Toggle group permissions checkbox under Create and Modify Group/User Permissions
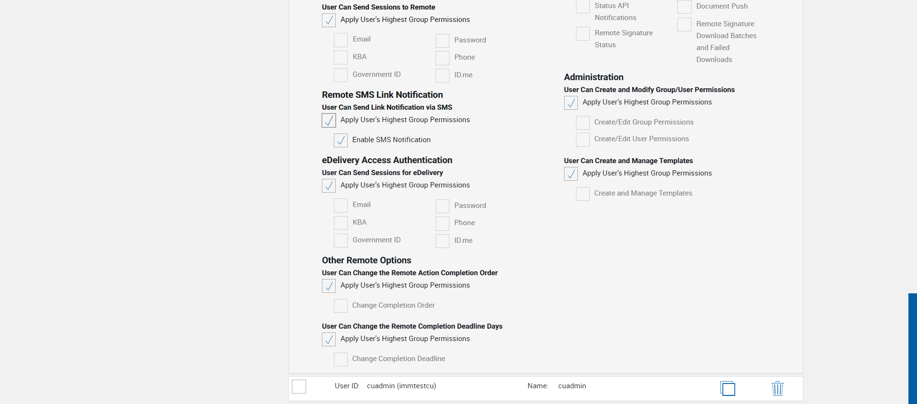The width and height of the screenshot is (917, 404). [571, 103]
